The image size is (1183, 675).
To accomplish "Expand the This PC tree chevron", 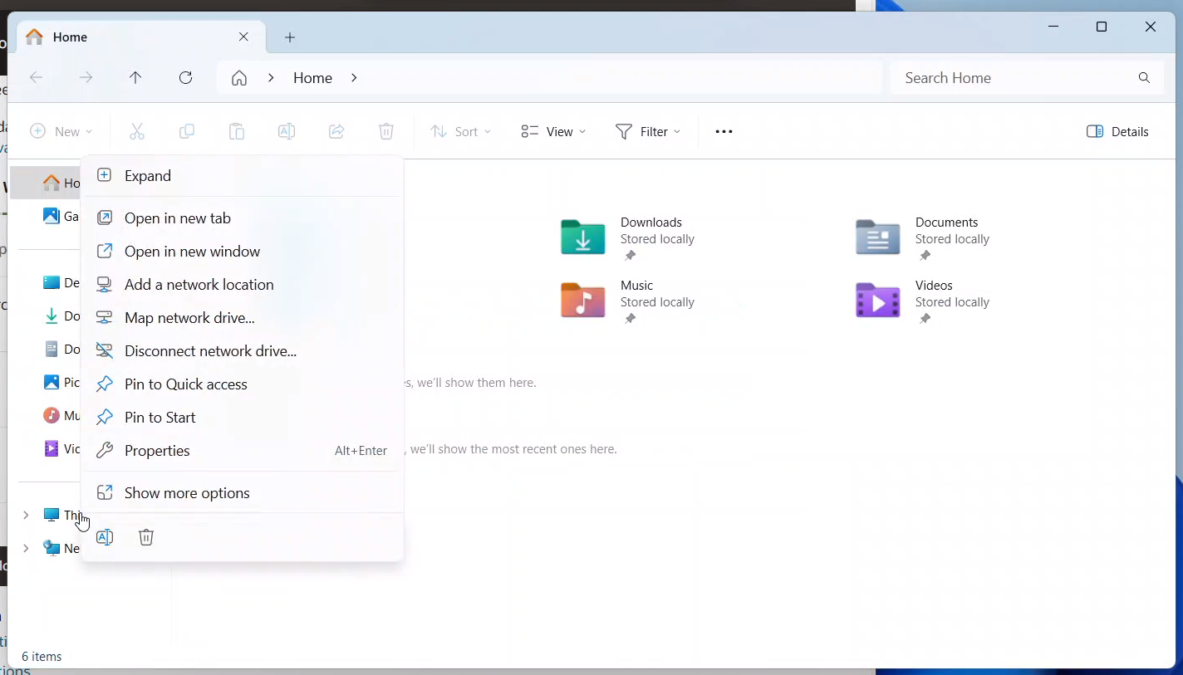I will [26, 515].
